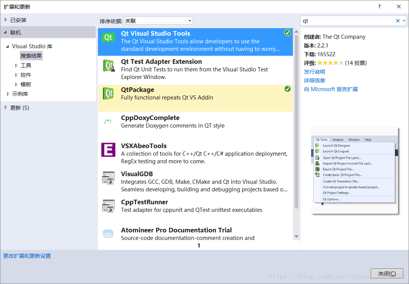
Task: Click the CppTestRunner extension icon
Action: 108,206
